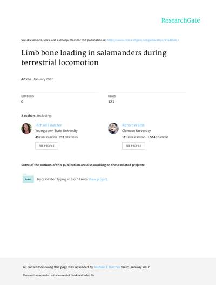This screenshot has width=216, height=285.
Task: Click See Profile button under Clemson University
Action: [133, 146]
